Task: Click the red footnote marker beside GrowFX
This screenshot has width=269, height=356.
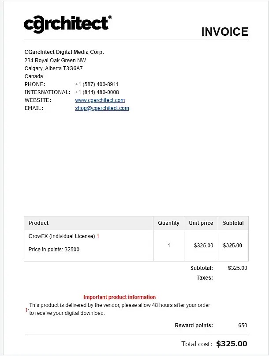Action: coord(98,236)
